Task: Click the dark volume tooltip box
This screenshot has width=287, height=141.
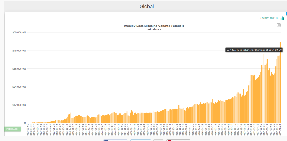Action: click(x=254, y=50)
